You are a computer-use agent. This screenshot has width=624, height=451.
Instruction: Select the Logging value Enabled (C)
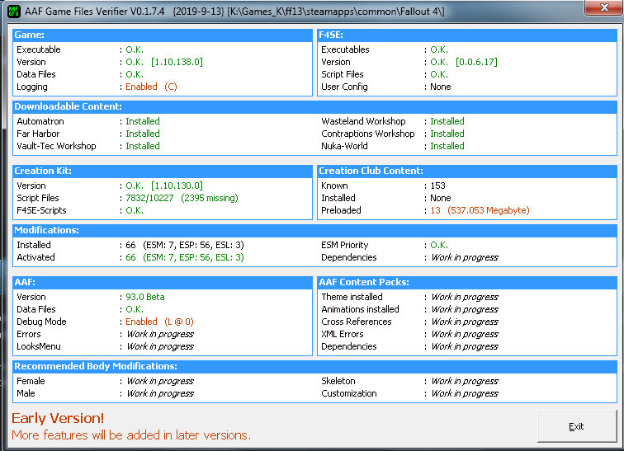[151, 87]
